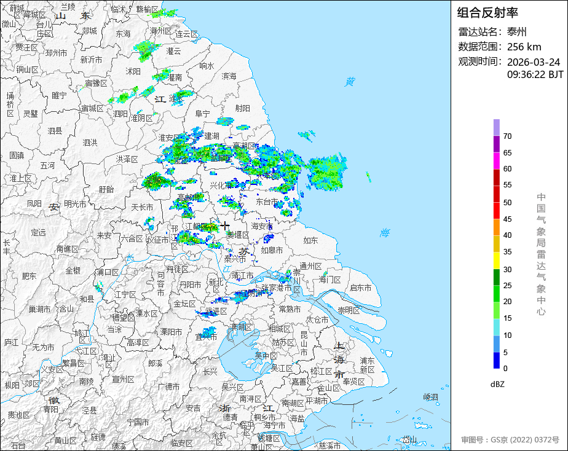Pick the purple 65-70 dBZ legend swatch
This screenshot has width=568, height=451.
[x=496, y=144]
